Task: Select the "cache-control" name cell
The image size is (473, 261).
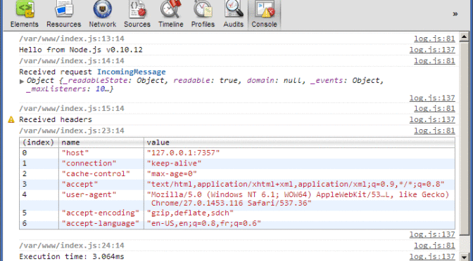Action: pos(101,174)
